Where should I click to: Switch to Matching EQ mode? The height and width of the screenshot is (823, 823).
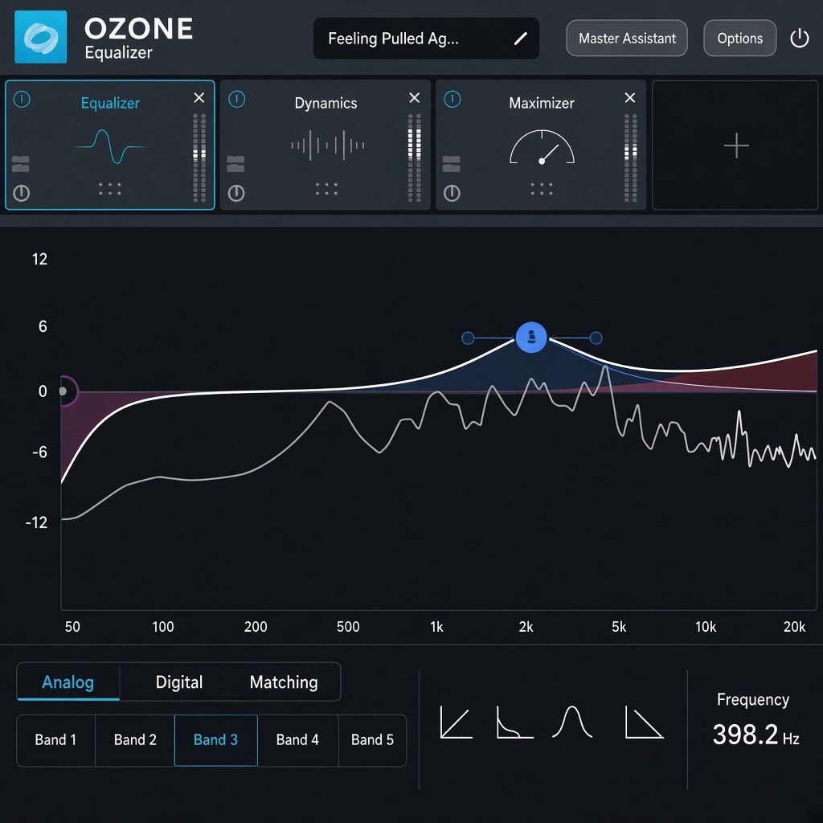284,682
